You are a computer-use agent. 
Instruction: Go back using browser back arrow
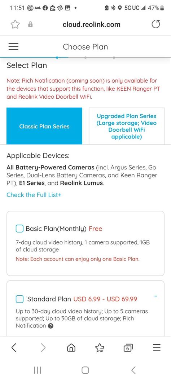[x=14, y=348]
